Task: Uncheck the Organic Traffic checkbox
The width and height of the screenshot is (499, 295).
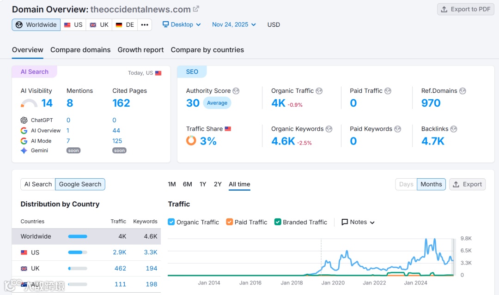Action: pyautogui.click(x=171, y=222)
